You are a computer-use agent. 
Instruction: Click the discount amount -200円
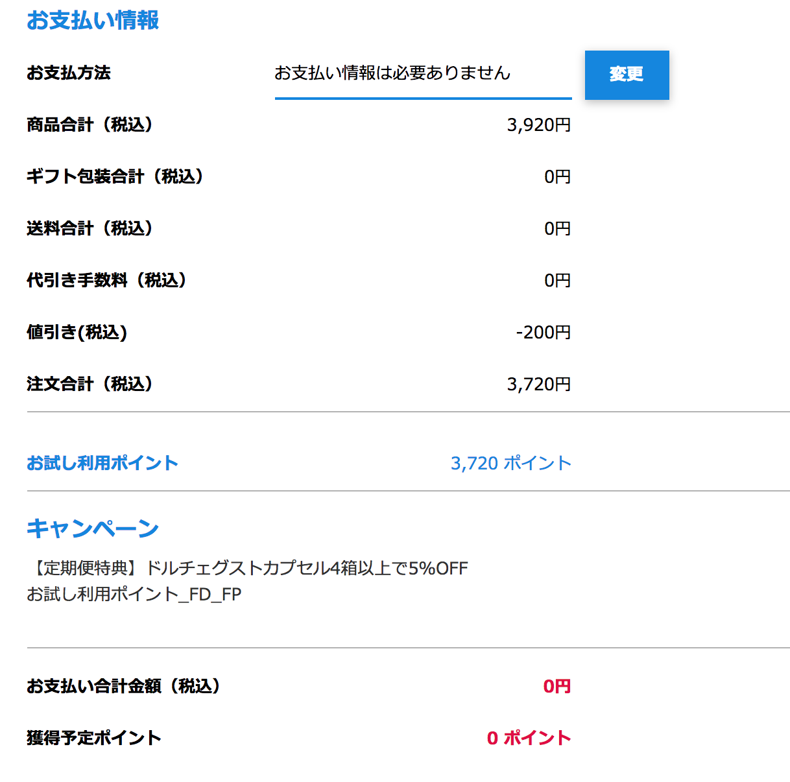(543, 332)
